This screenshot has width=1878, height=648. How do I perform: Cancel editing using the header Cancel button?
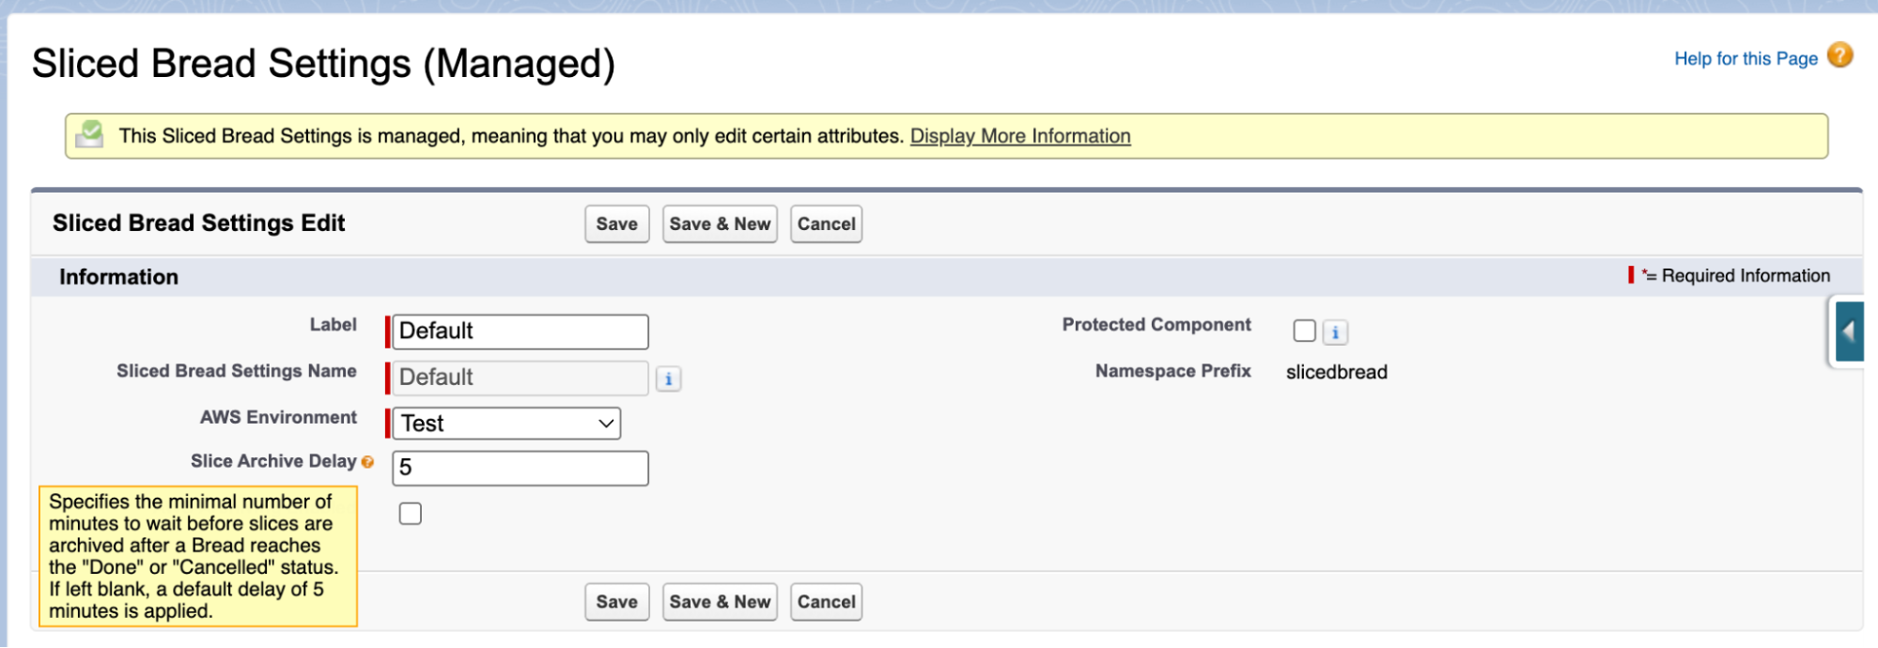[x=826, y=224]
